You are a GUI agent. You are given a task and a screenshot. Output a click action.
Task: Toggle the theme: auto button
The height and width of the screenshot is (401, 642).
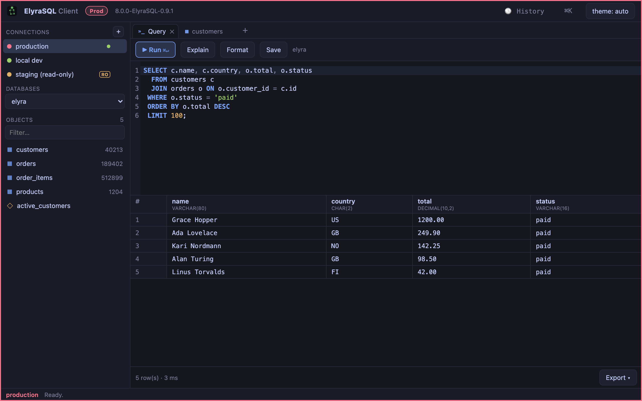[610, 11]
